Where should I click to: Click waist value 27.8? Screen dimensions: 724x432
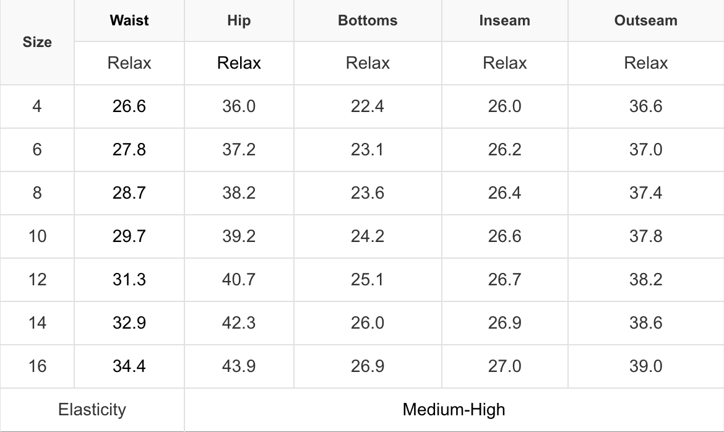pos(129,150)
